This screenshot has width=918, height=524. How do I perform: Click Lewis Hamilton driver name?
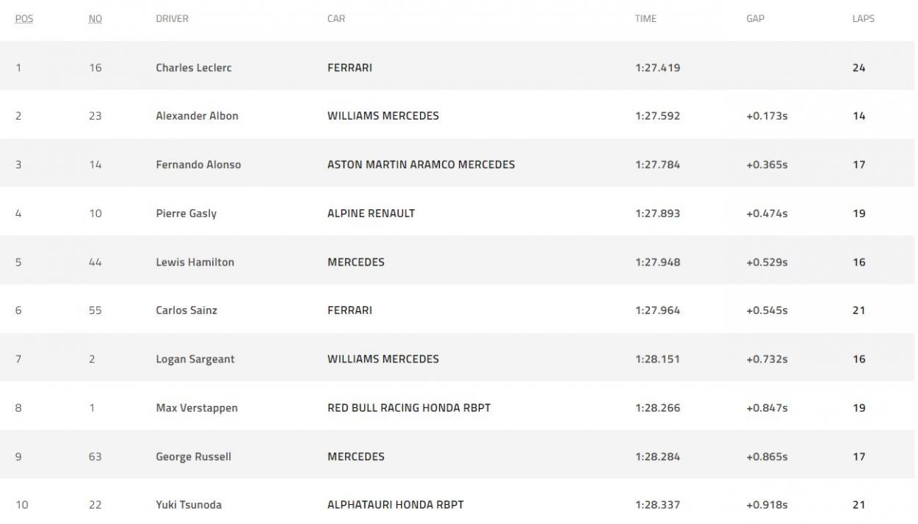[x=195, y=262]
